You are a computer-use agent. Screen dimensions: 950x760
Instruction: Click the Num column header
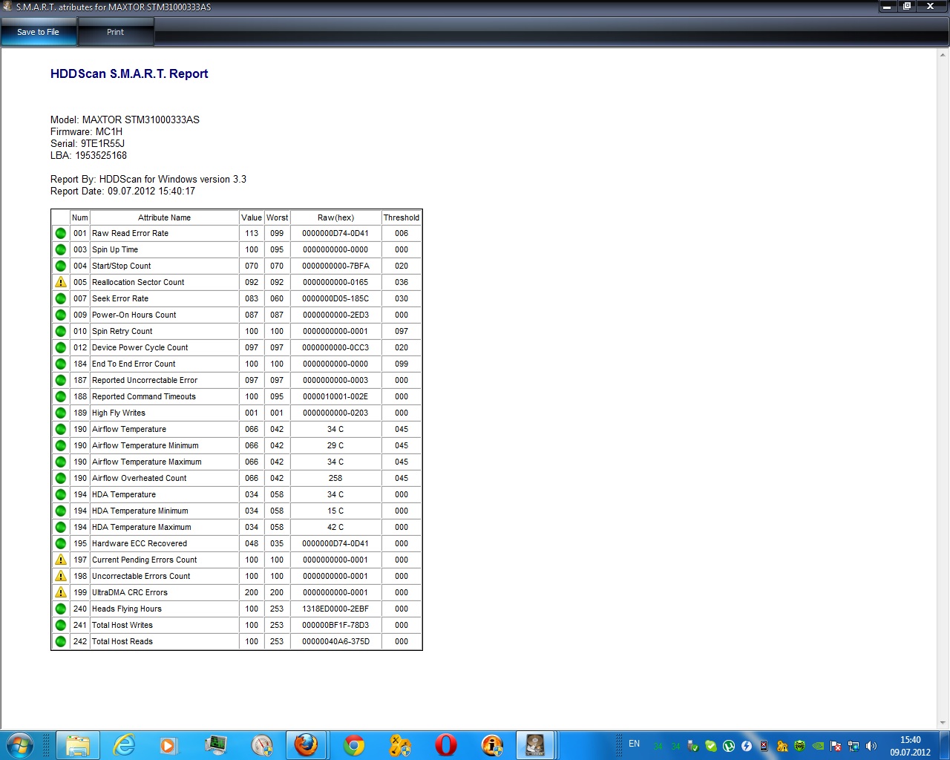(80, 217)
